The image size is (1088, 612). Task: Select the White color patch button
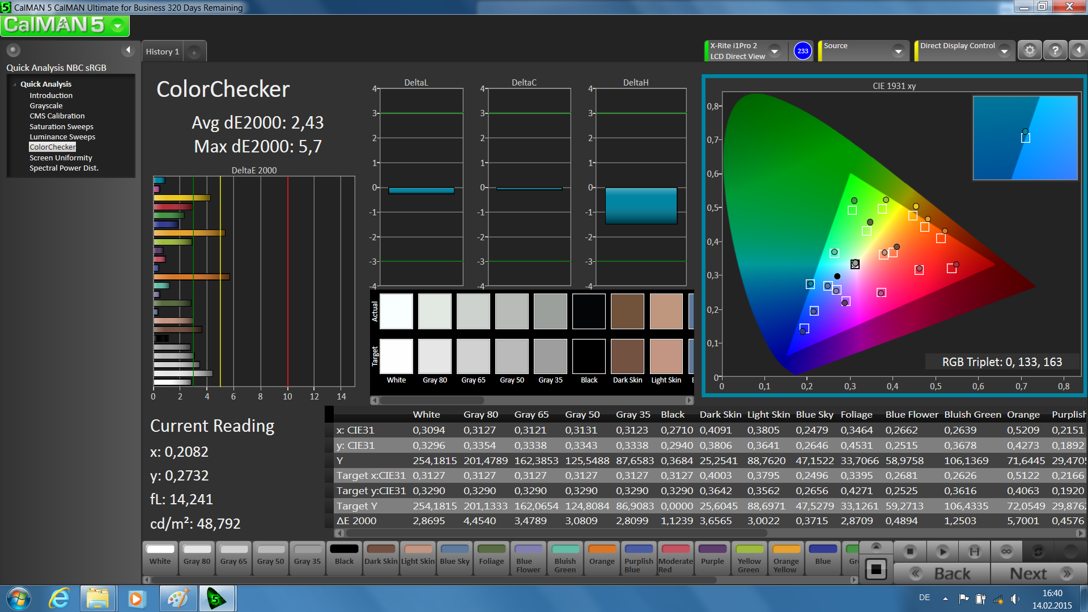(x=160, y=558)
